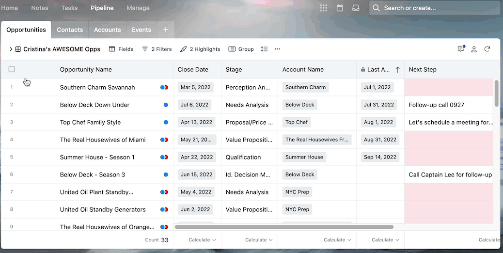Click blue dot on Below Deck - Season 3 row
Viewport: 503px width, 253px height.
pos(166,174)
